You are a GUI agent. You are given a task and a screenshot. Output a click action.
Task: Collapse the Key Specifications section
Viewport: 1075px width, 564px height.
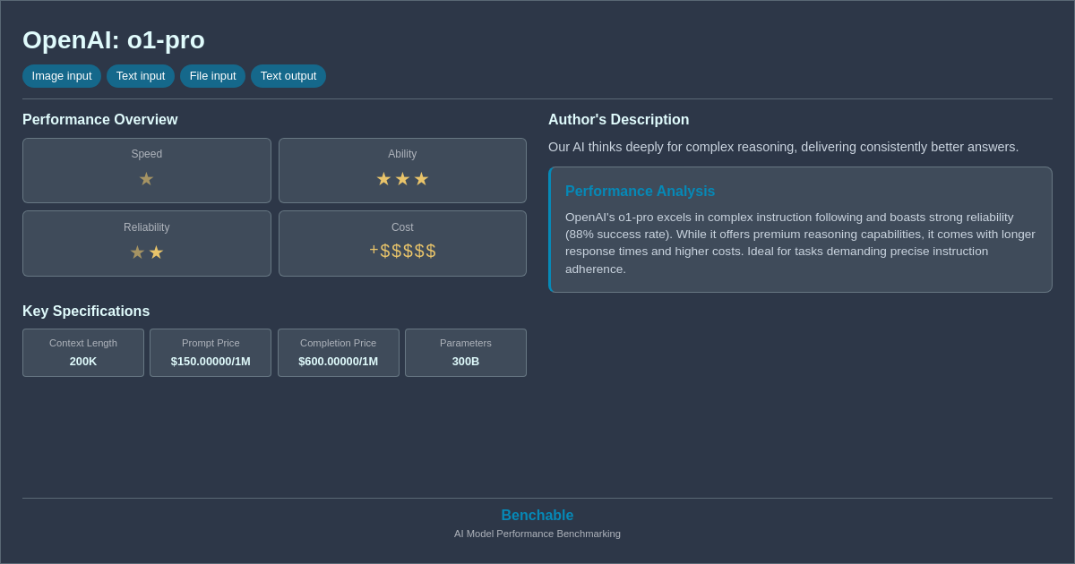pos(86,311)
